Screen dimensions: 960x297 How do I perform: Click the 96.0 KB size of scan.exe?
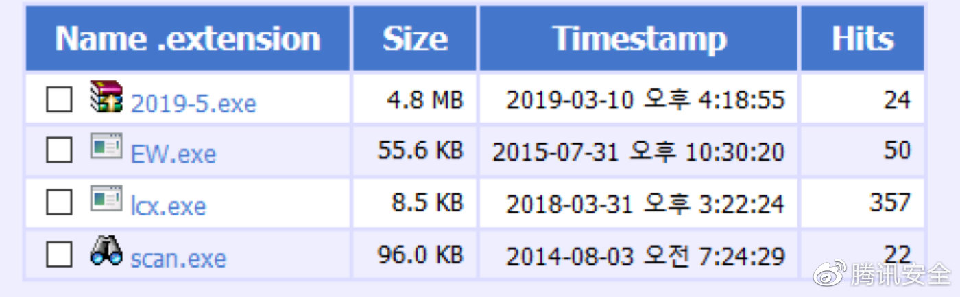pyautogui.click(x=420, y=254)
